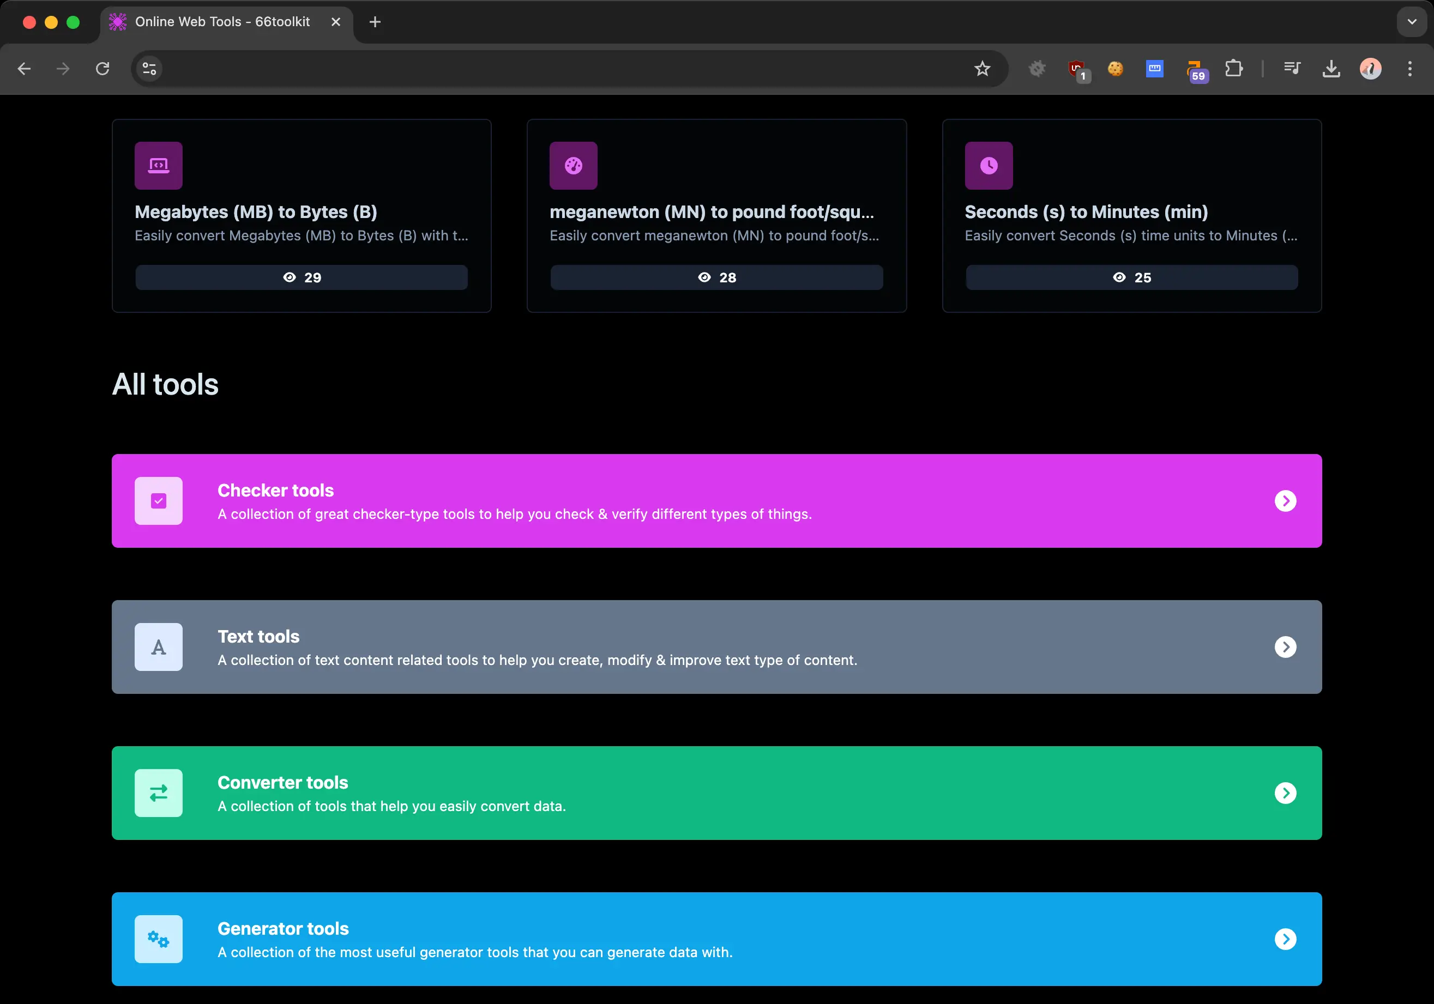
Task: Bookmark the current page with the star
Action: point(982,69)
